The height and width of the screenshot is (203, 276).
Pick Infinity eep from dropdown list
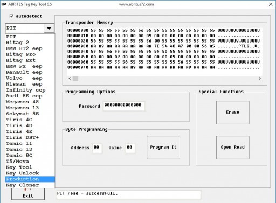point(30,90)
